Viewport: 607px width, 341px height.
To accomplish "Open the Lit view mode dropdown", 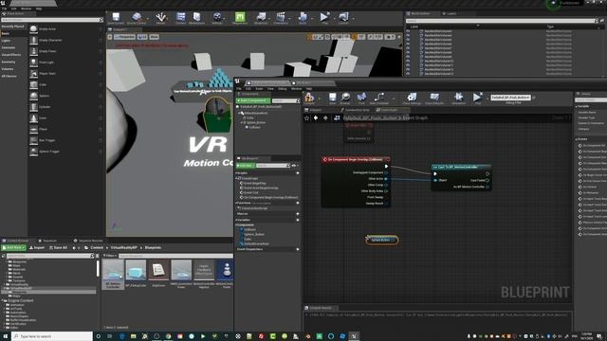I will click(x=142, y=37).
